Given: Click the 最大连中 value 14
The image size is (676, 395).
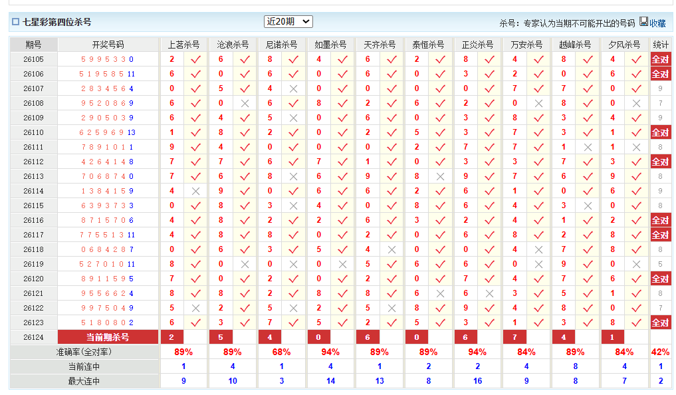Looking at the screenshot, I should tap(330, 381).
